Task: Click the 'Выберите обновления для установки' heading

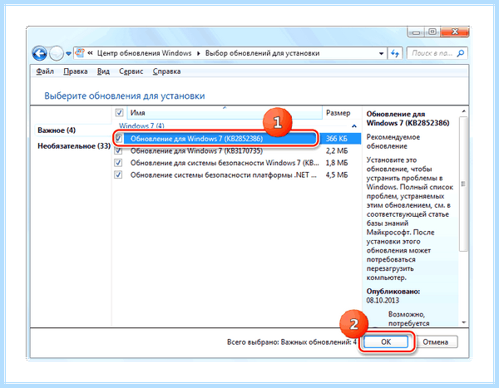Action: 125,96
